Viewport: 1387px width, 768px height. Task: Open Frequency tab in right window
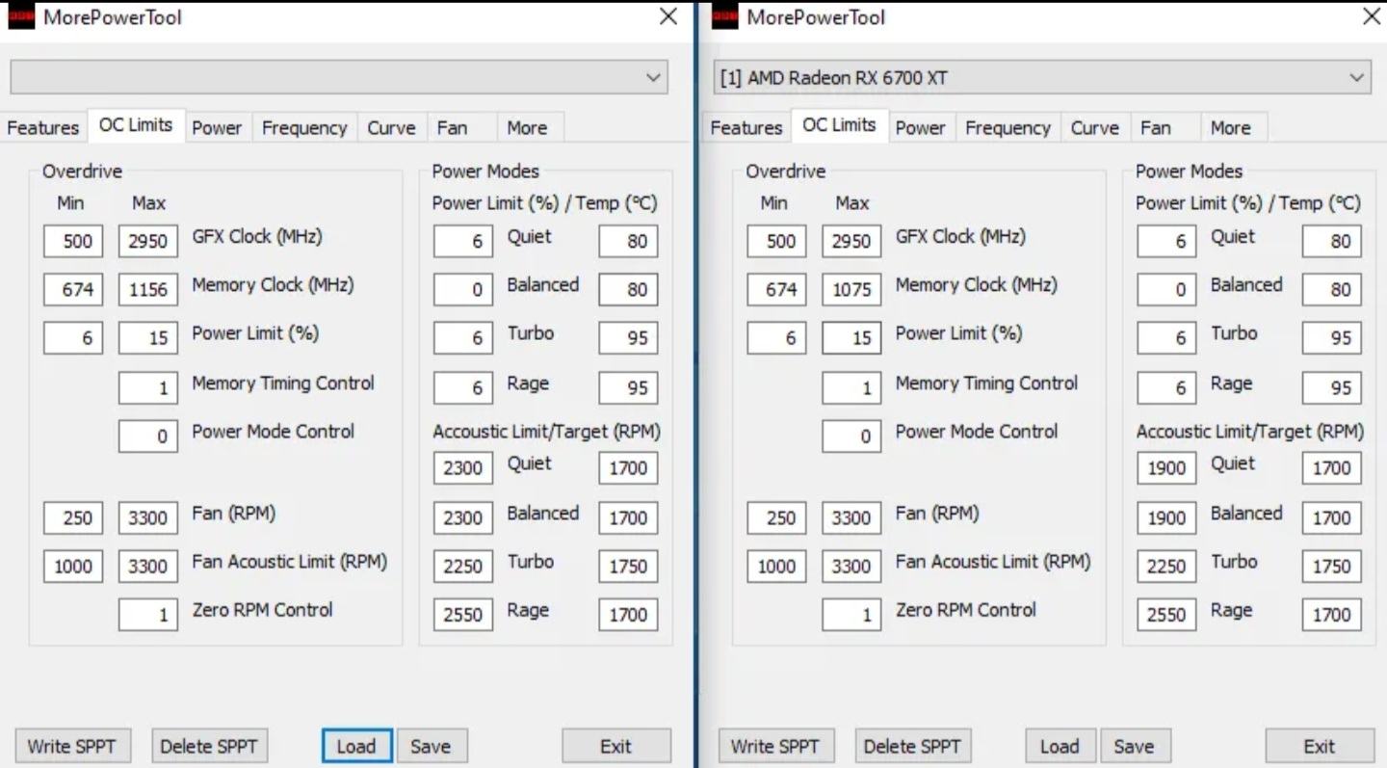click(x=1008, y=128)
